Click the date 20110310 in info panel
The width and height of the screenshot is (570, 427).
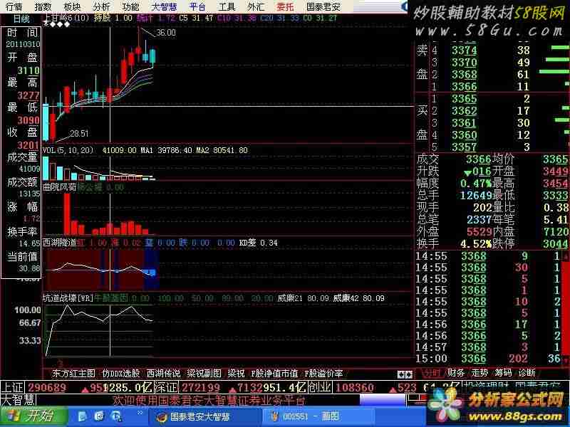(23, 44)
